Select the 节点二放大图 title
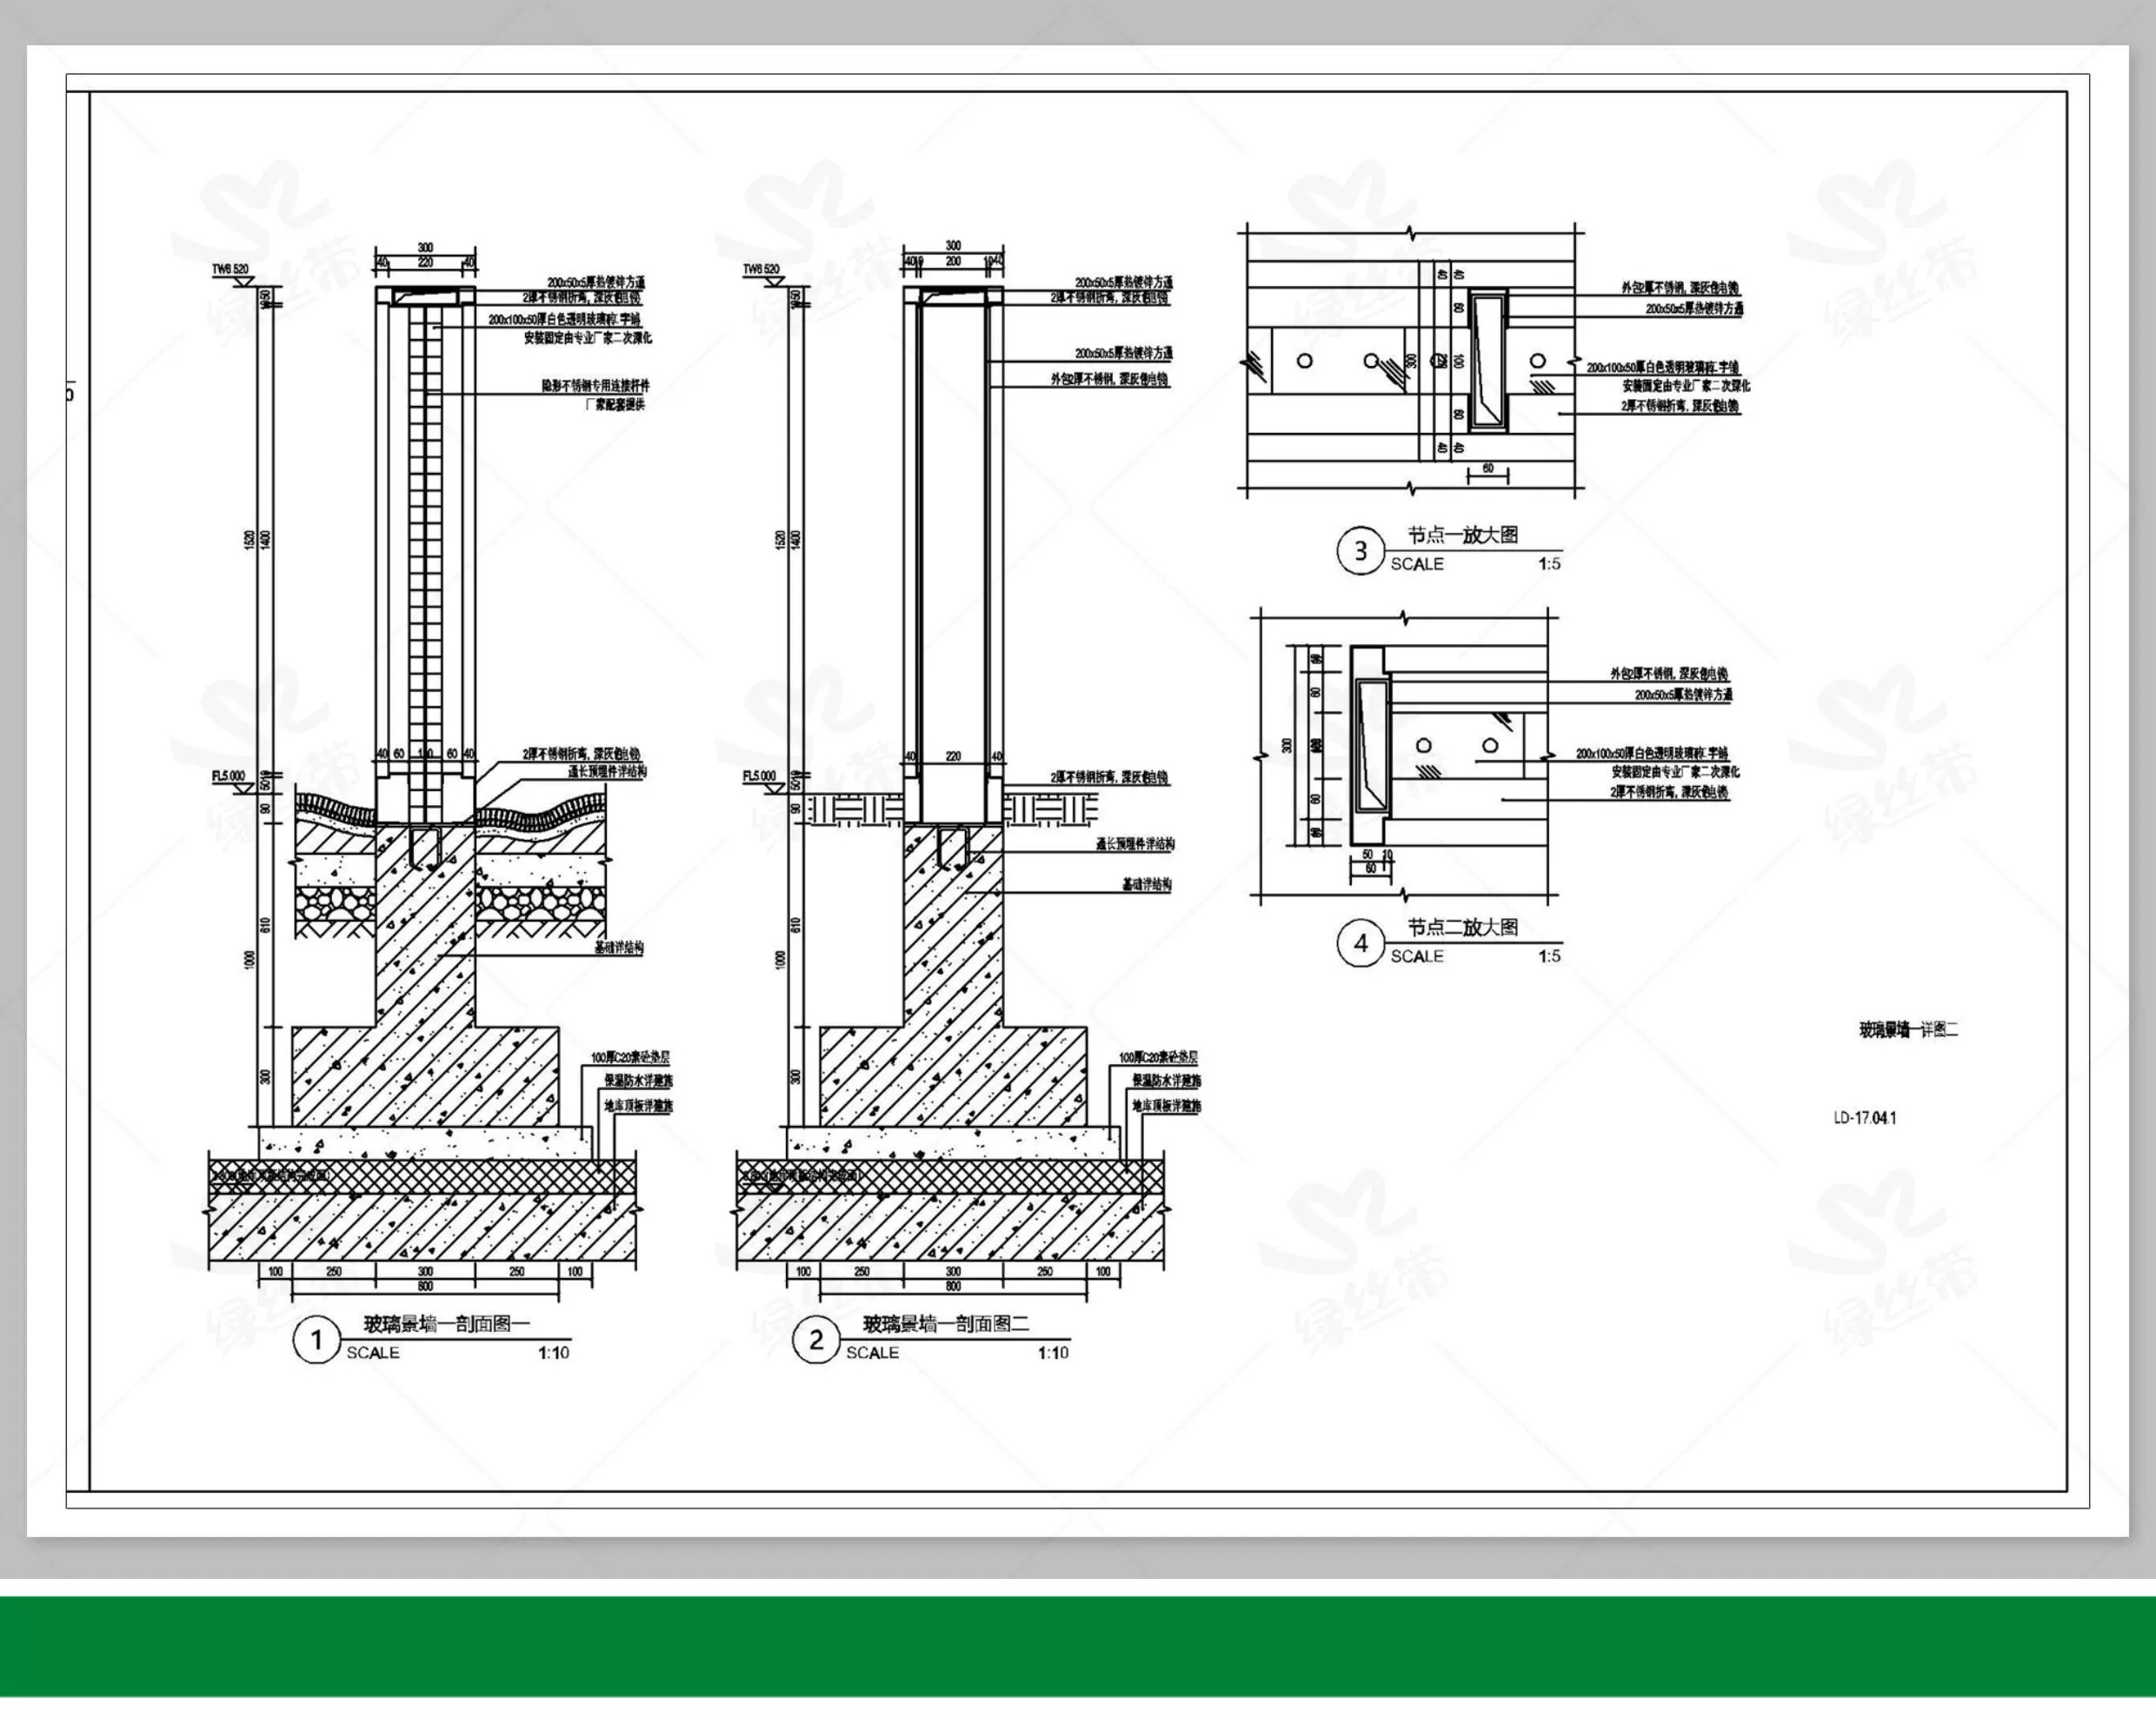 pos(1462,927)
